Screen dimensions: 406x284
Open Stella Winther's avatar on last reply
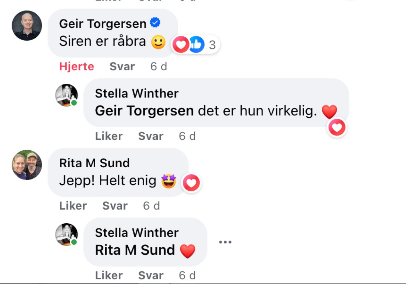(x=66, y=235)
